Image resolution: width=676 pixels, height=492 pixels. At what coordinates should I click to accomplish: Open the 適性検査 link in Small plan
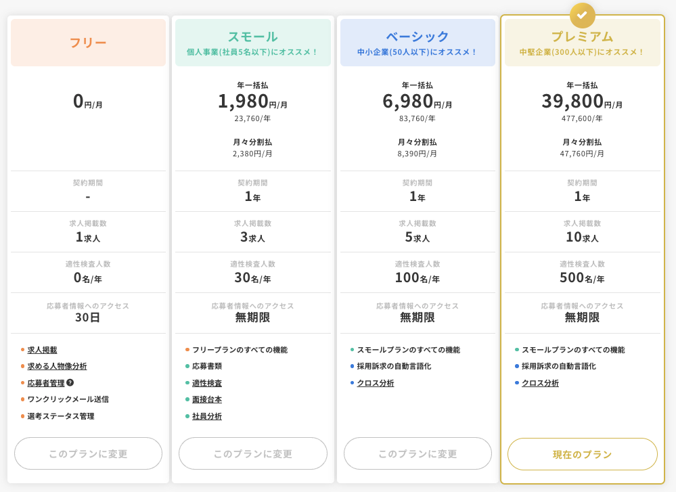207,383
